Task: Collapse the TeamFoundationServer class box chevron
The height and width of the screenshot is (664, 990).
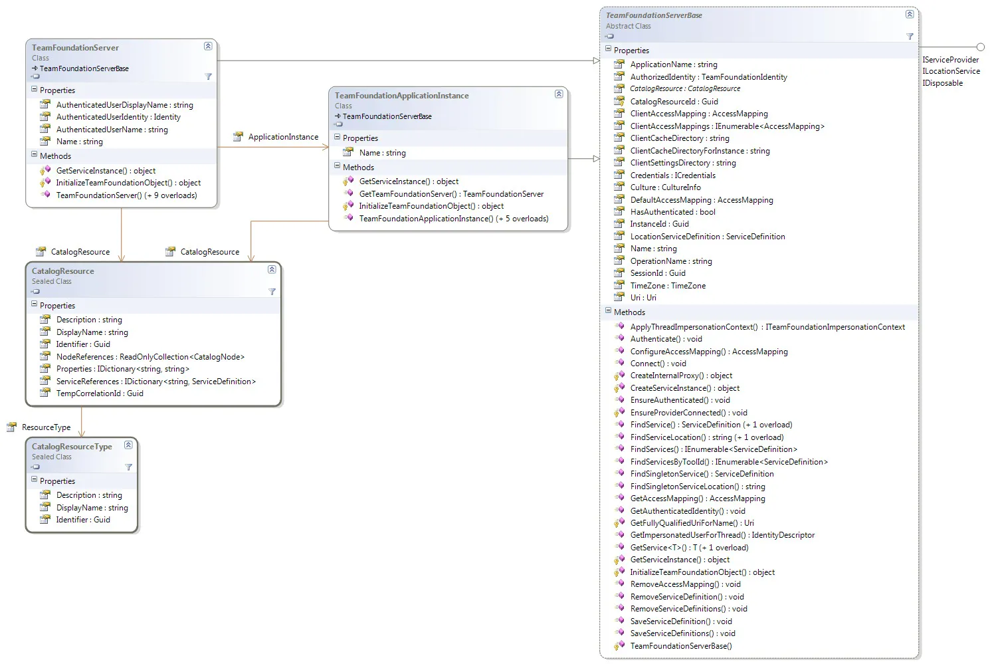Action: [208, 46]
